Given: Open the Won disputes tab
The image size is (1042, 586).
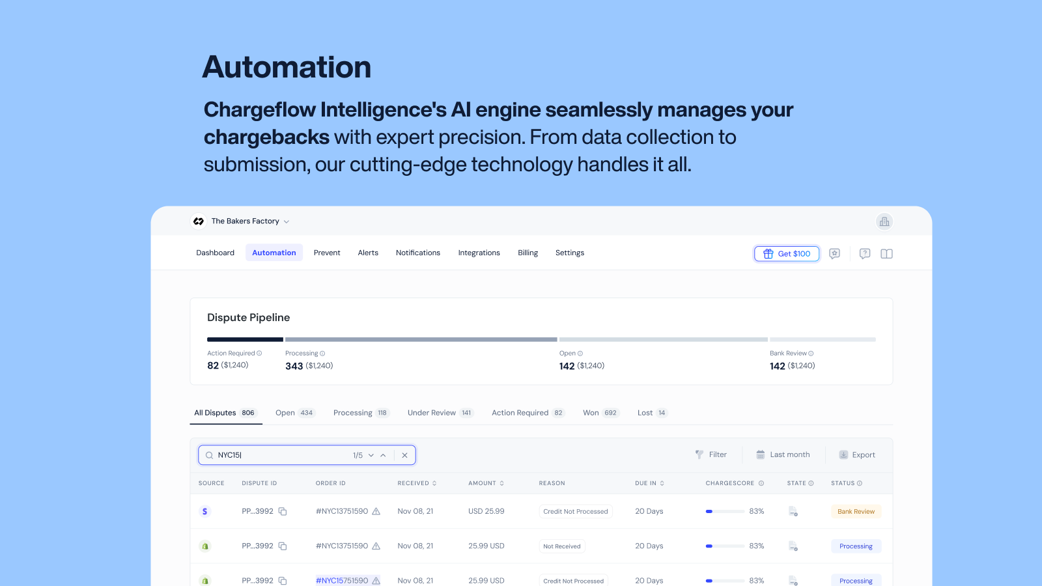Looking at the screenshot, I should 591,412.
